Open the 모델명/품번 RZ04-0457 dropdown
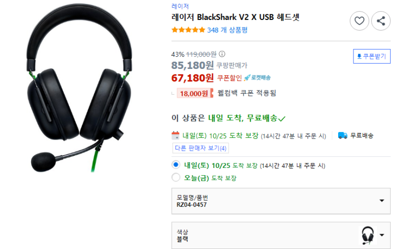The height and width of the screenshot is (249, 395). [x=281, y=201]
